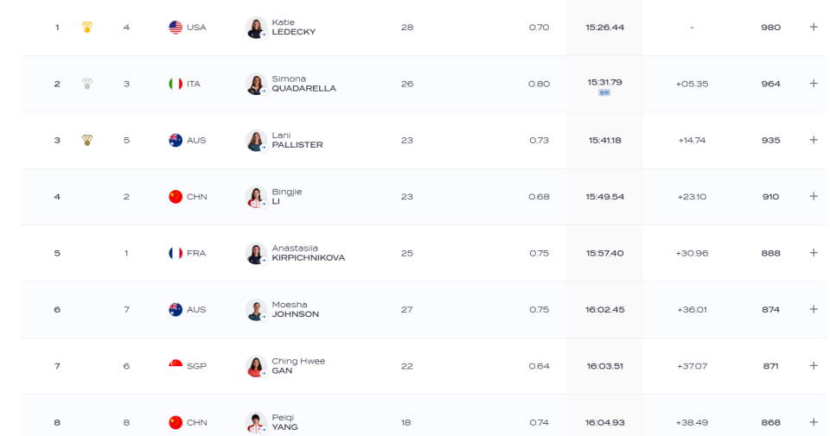Expand Peiqi Yang's row details

point(814,421)
